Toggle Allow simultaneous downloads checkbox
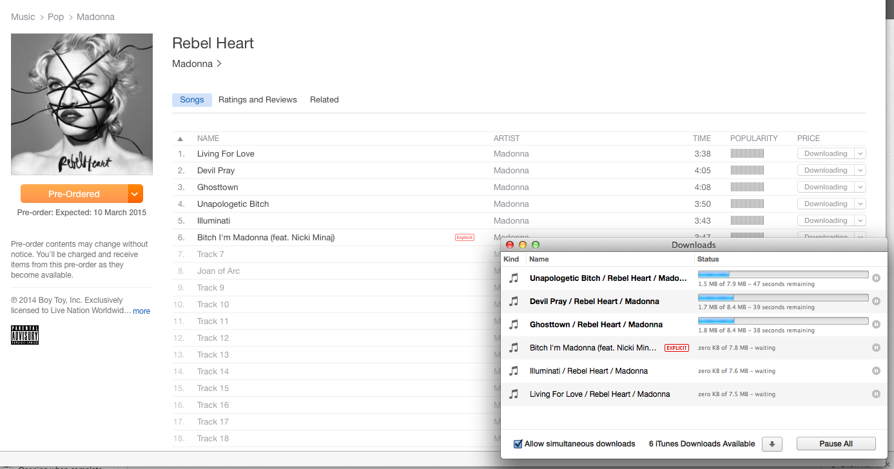The image size is (894, 469). pyautogui.click(x=518, y=444)
